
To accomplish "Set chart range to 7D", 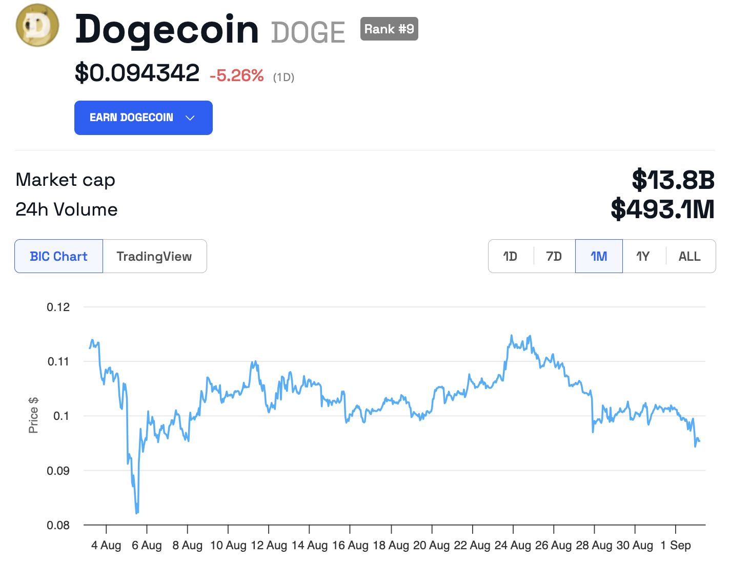I will click(x=554, y=256).
